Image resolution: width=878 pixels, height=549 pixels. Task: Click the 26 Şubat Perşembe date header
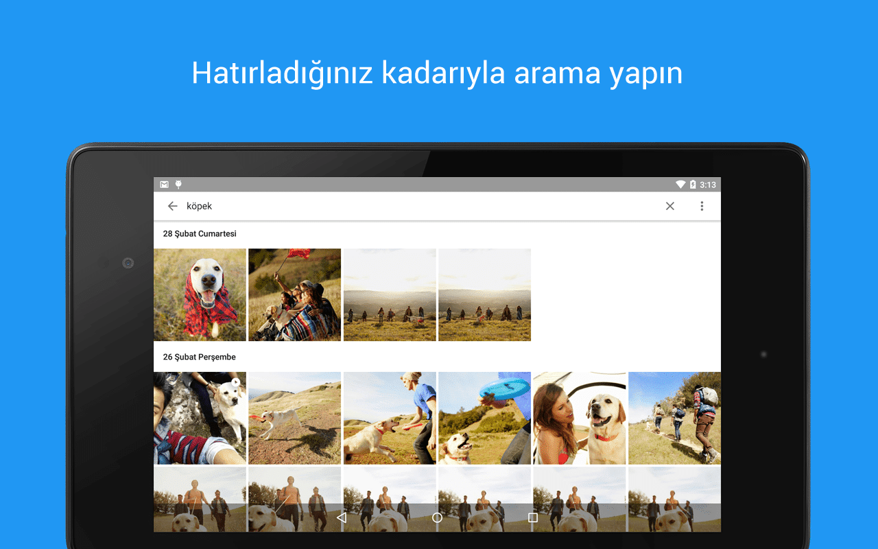199,357
